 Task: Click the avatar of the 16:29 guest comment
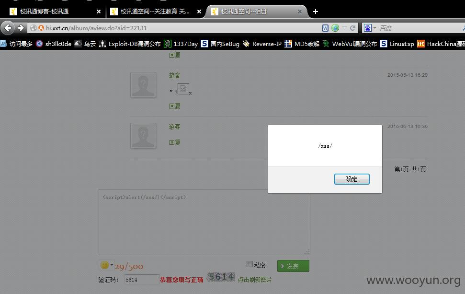[143, 84]
